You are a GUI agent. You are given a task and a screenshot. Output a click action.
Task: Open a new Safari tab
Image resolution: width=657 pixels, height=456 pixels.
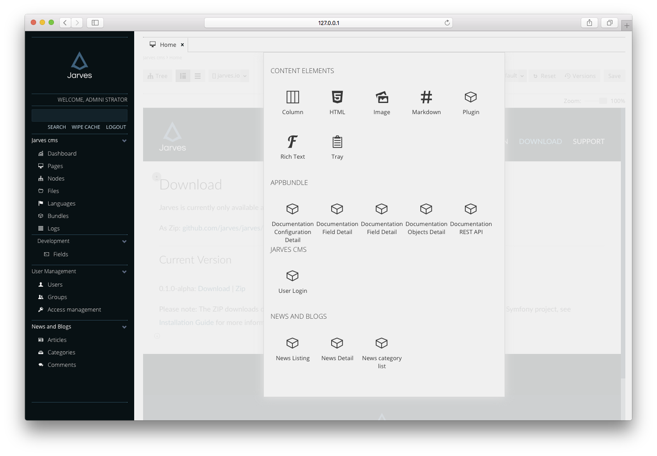tap(627, 25)
